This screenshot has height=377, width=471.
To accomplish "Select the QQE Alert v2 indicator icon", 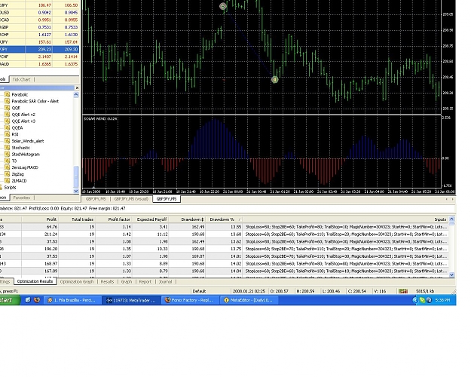I will (8, 115).
